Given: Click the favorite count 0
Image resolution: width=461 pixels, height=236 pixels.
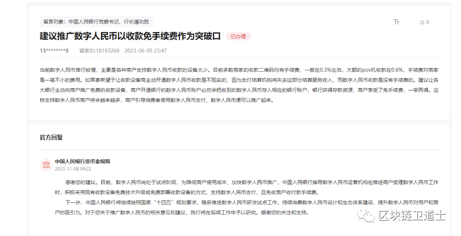Looking at the screenshot, I should (427, 22).
